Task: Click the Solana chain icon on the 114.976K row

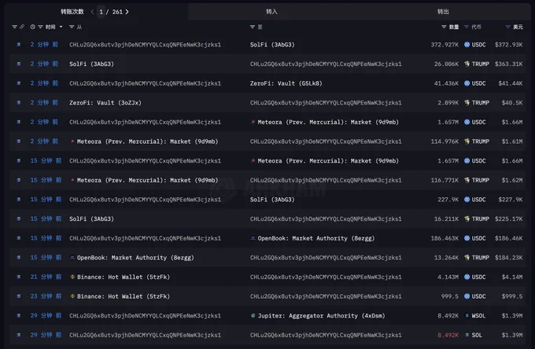Action: [19, 141]
